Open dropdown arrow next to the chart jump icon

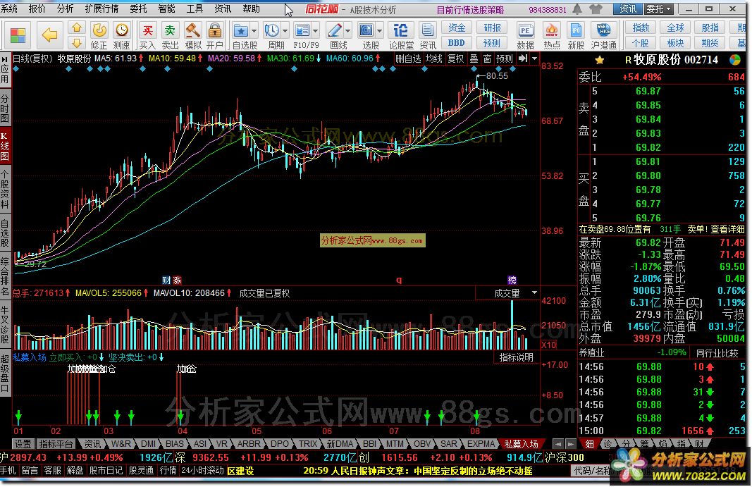pyautogui.click(x=534, y=58)
